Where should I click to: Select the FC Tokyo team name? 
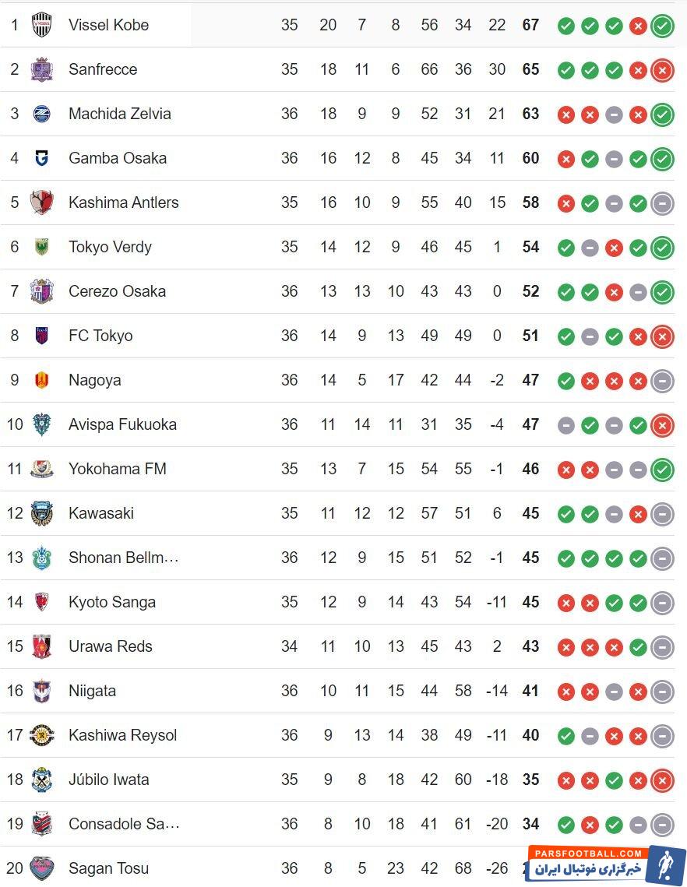click(x=100, y=336)
